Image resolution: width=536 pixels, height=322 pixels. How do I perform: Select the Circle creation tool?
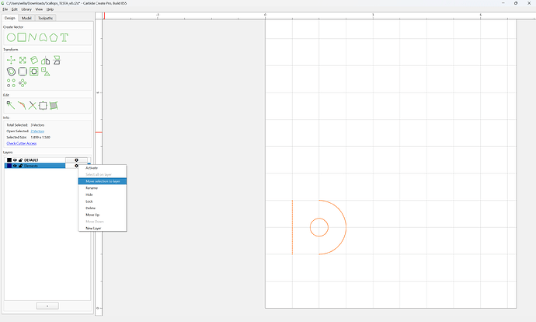[x=11, y=37]
